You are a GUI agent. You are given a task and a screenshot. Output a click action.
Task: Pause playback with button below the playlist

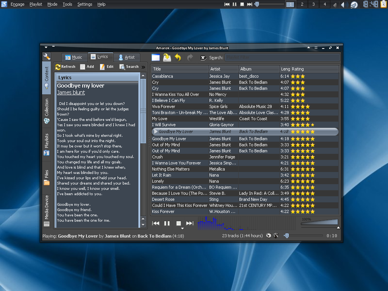coord(167,223)
